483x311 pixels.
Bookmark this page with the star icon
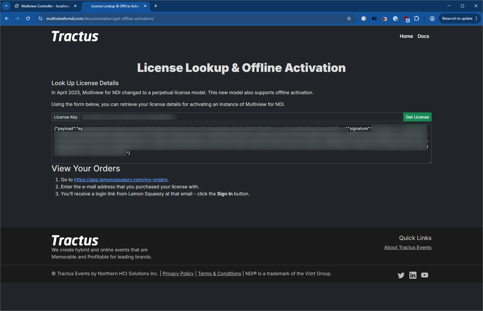coord(349,18)
